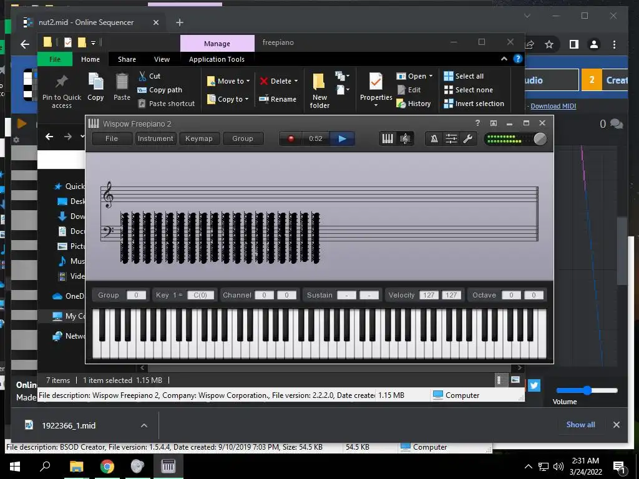Expand the Copy to dropdown
Viewport: 639px width, 479px height.
click(x=246, y=99)
